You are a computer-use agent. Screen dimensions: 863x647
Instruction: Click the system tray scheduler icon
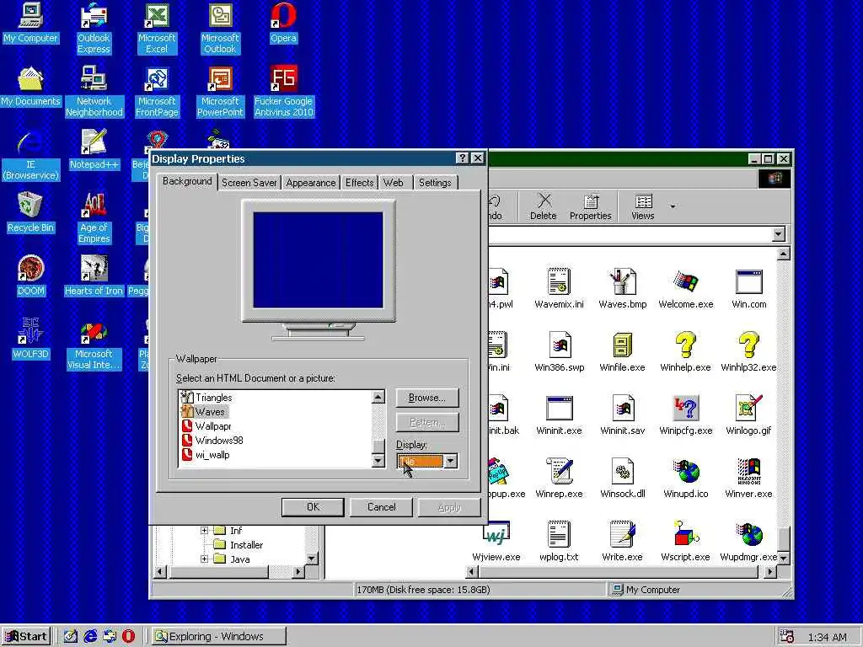coord(787,637)
